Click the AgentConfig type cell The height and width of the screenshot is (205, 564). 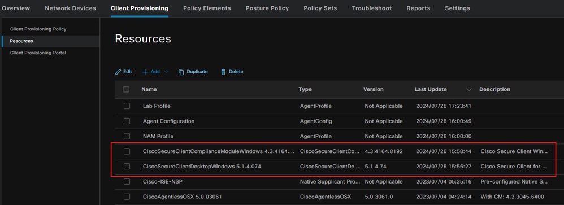click(x=316, y=121)
